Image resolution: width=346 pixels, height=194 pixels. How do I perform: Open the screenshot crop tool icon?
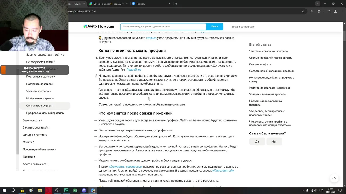click(x=329, y=11)
